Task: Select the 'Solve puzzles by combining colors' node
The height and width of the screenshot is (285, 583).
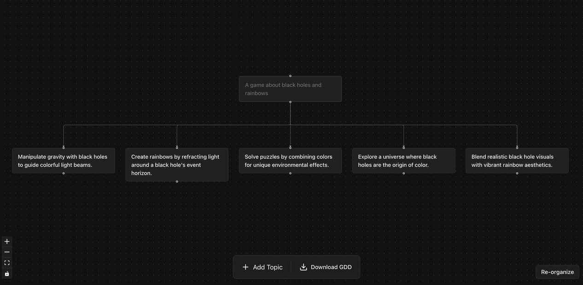Action: pyautogui.click(x=290, y=160)
